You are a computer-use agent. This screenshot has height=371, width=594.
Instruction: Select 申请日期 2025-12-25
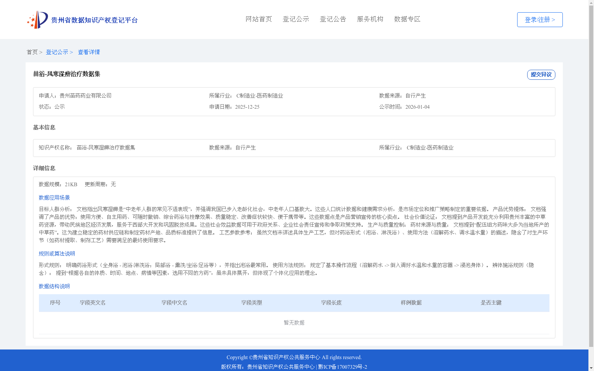(234, 107)
